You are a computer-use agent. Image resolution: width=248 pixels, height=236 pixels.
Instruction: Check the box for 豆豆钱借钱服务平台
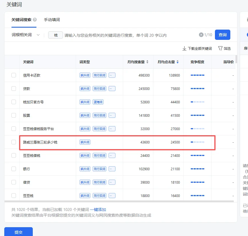click(14, 129)
